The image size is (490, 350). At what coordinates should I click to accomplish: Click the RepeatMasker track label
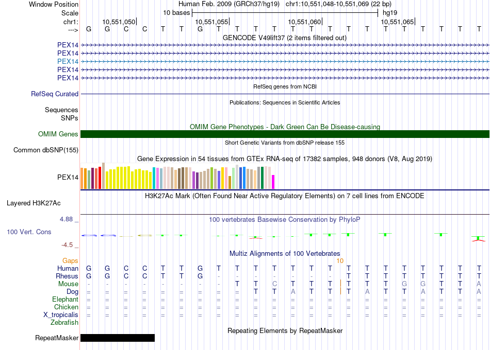[57, 338]
